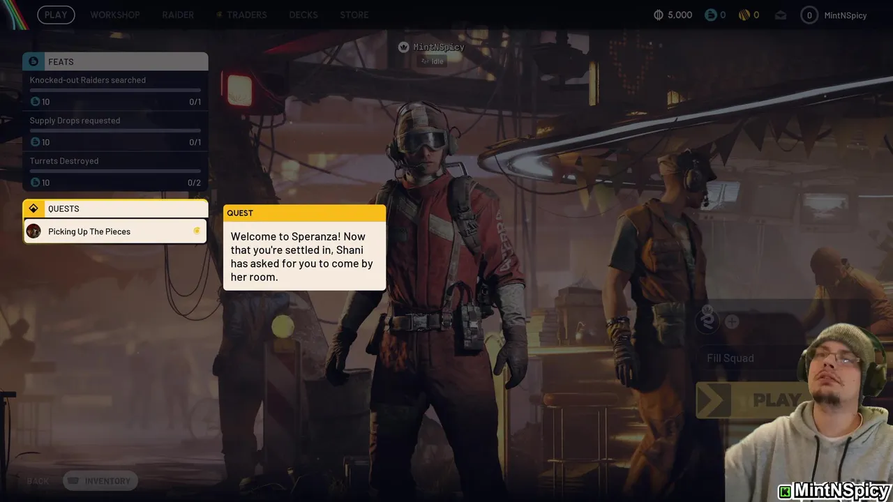This screenshot has height=502, width=893.
Task: Open the MintNSpicy profile name in header
Action: coord(846,15)
